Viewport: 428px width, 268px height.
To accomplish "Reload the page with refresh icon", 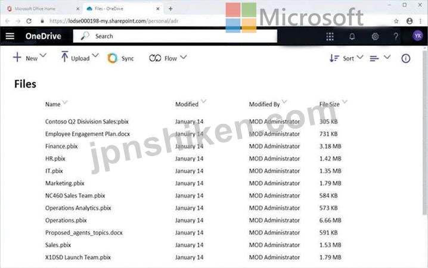I will pyautogui.click(x=29, y=21).
